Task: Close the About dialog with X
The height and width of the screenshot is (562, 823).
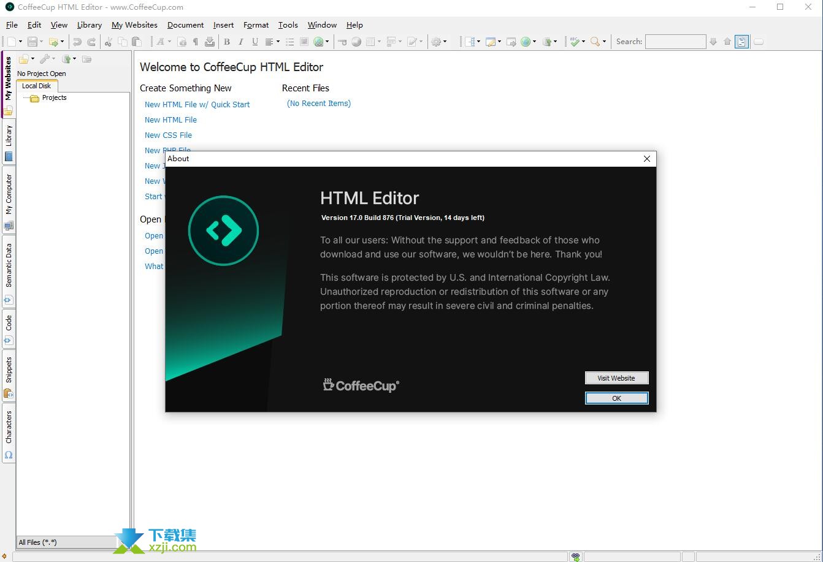Action: (646, 159)
